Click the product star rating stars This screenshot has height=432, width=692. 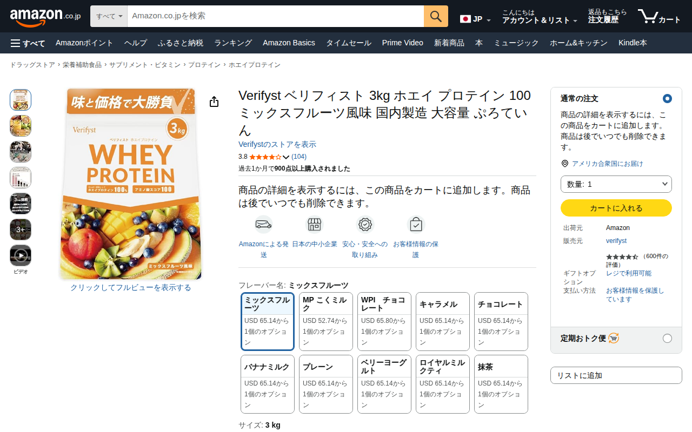pyautogui.click(x=265, y=157)
